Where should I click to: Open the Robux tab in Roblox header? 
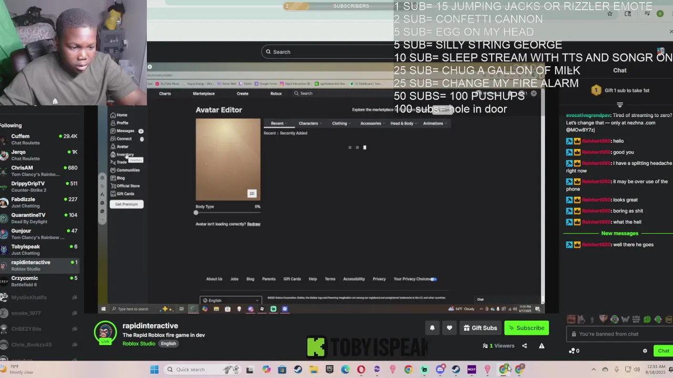click(276, 93)
